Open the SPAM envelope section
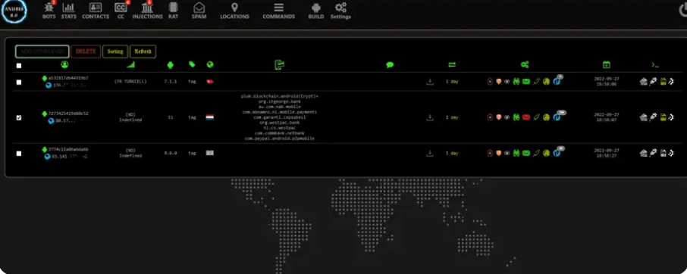 [x=199, y=11]
